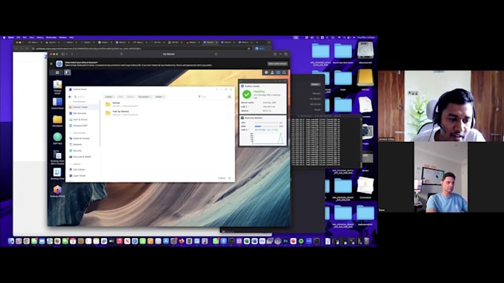Open the File Station desktop icon
The image size is (504, 283).
[x=58, y=120]
